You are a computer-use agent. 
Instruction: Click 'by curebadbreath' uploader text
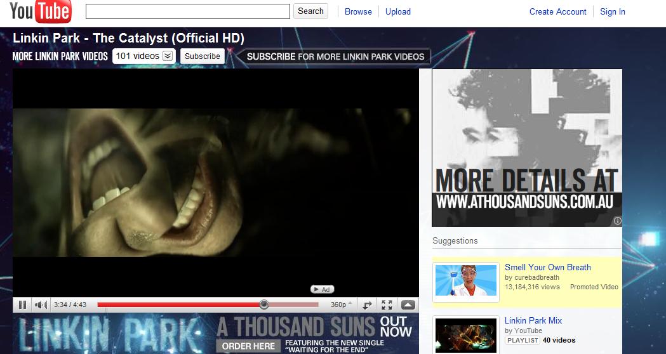[532, 278]
